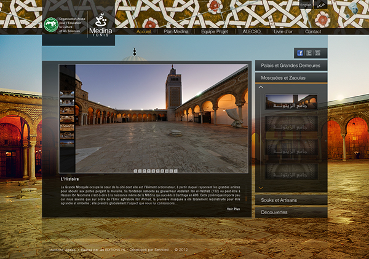This screenshot has width=369, height=259.
Task: Click the Twitter icon
Action: click(x=309, y=53)
